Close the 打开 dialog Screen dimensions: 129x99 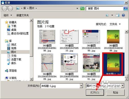click(x=126, y=3)
